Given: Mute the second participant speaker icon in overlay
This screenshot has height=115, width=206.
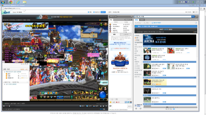Looking at the screenshot, I should click(x=19, y=76).
